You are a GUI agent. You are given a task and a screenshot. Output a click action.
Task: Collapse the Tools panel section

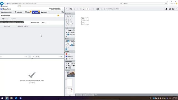pyautogui.click(x=74, y=28)
